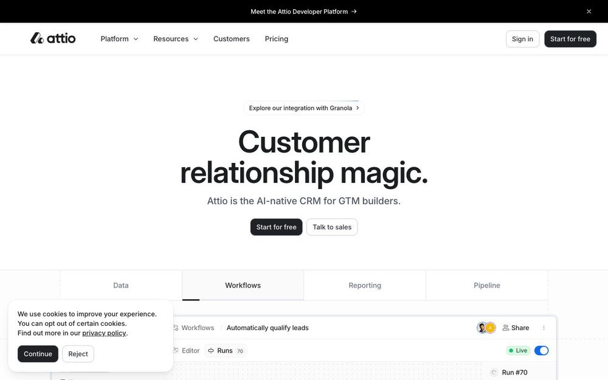Open the three-dot more options menu
The image size is (608, 380).
pos(544,328)
